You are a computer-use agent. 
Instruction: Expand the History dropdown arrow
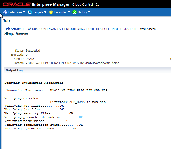coord(89,12)
